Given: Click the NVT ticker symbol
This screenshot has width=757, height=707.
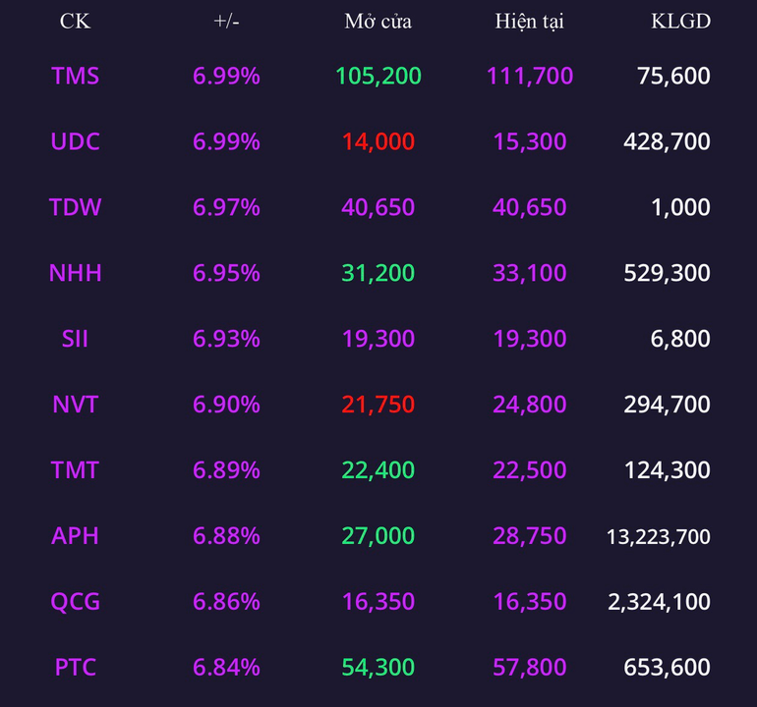Looking at the screenshot, I should (76, 404).
